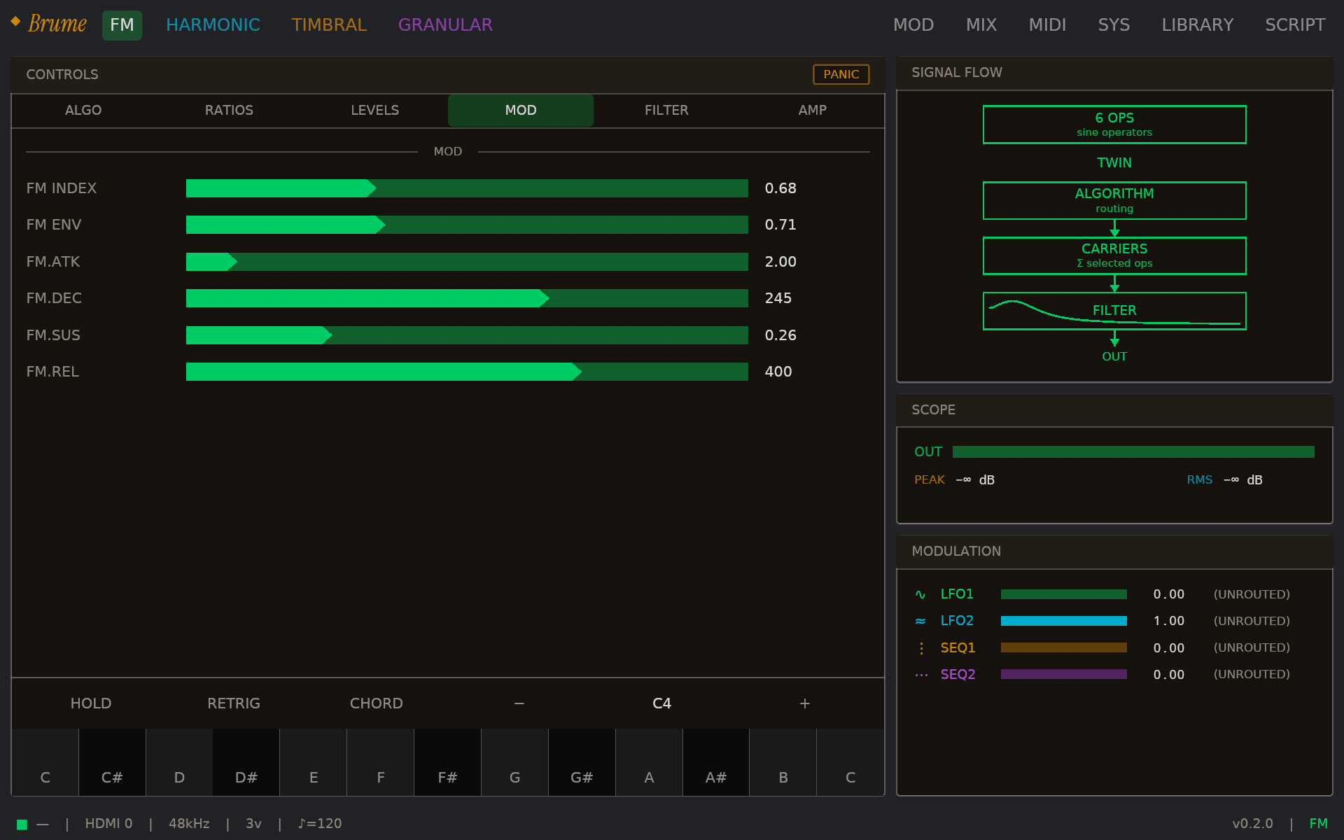Adjust the FM.REL slider
Viewport: 1344px width, 840px height.
pos(467,372)
